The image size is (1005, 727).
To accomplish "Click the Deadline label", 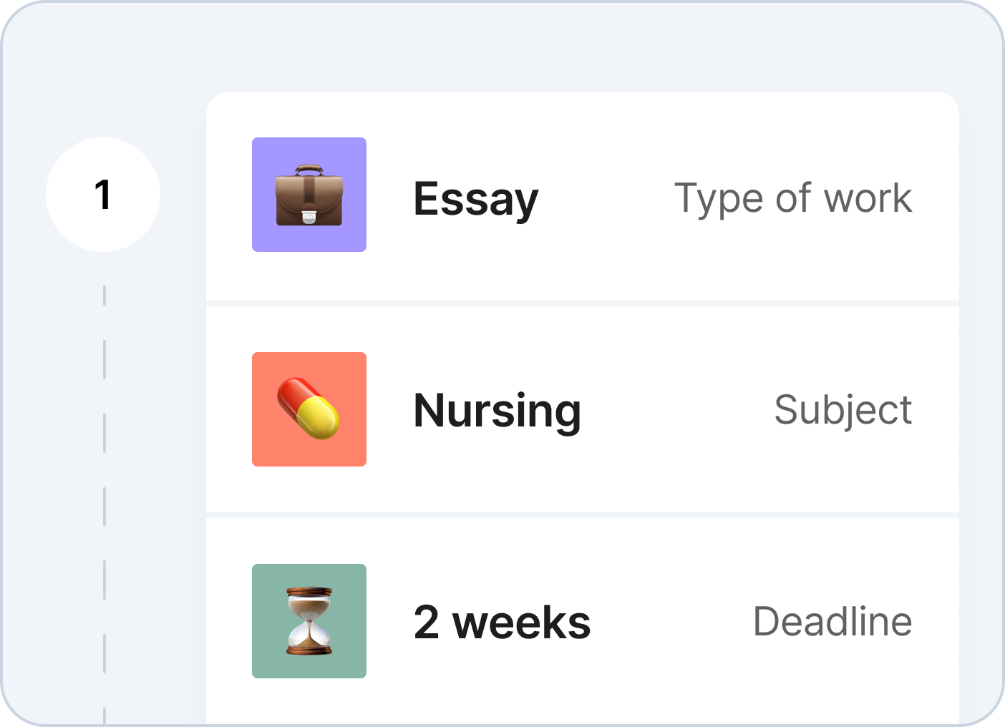I will (832, 622).
